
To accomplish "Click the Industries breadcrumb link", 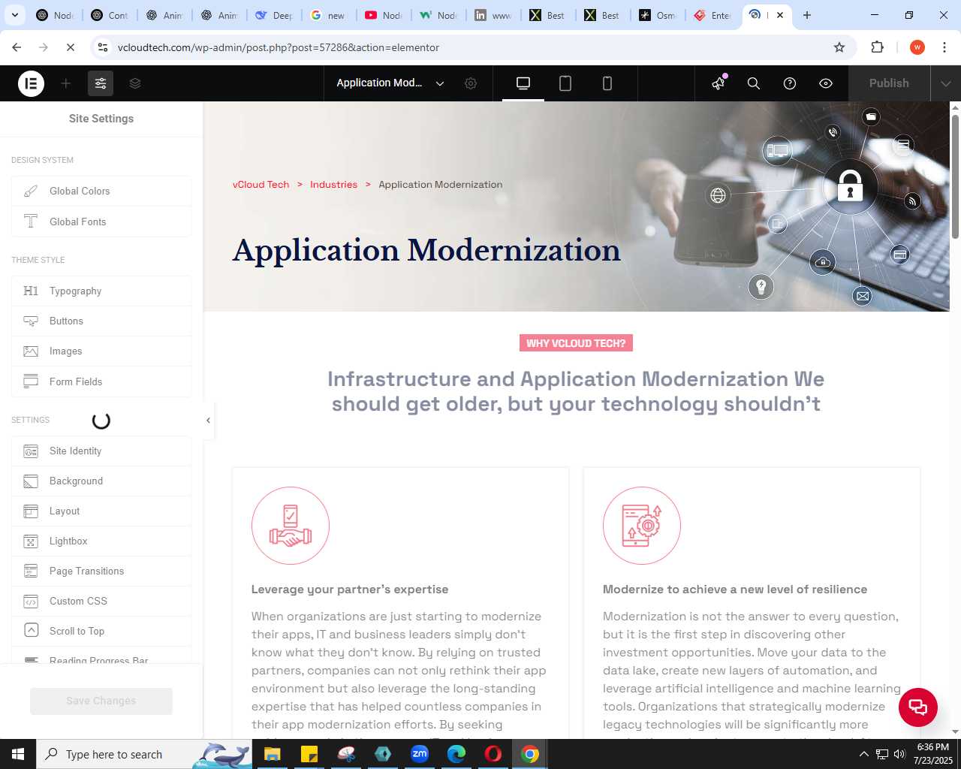I will click(x=333, y=185).
